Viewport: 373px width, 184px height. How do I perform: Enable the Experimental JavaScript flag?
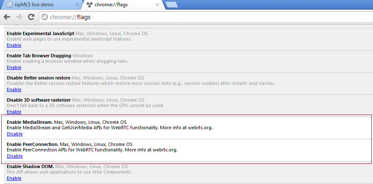14,45
